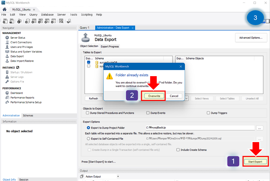Uncheck the aurumGuideDB schema export checkbox
Screen dimensions: 270x181
coord(89,62)
